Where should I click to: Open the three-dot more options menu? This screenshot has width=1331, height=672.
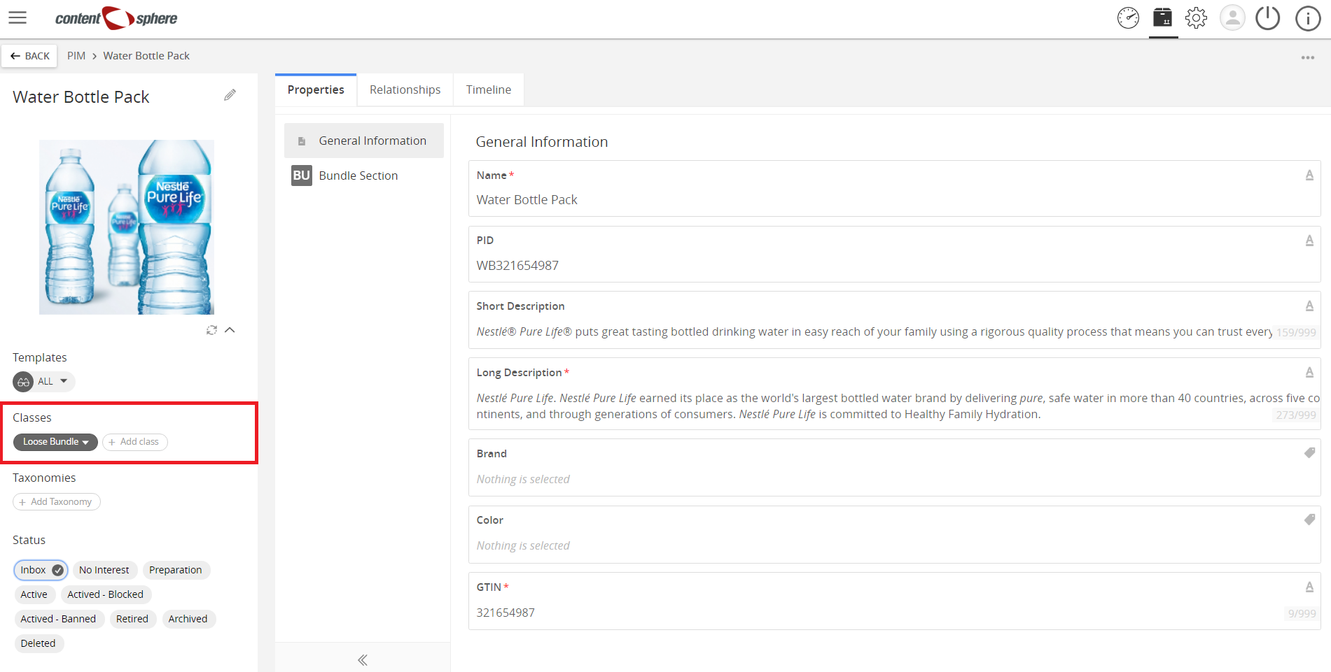[1307, 57]
